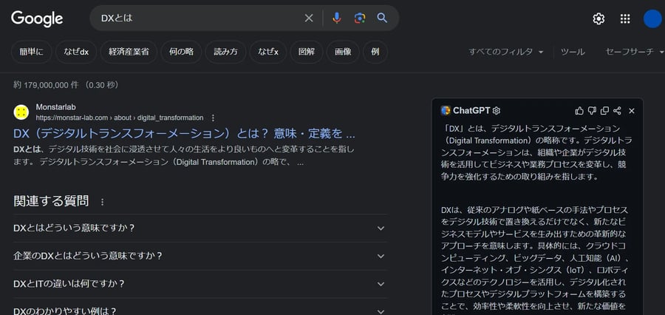Expand question 企業のDXとはどういう意味ですか？
The image size is (665, 315).
(x=200, y=256)
